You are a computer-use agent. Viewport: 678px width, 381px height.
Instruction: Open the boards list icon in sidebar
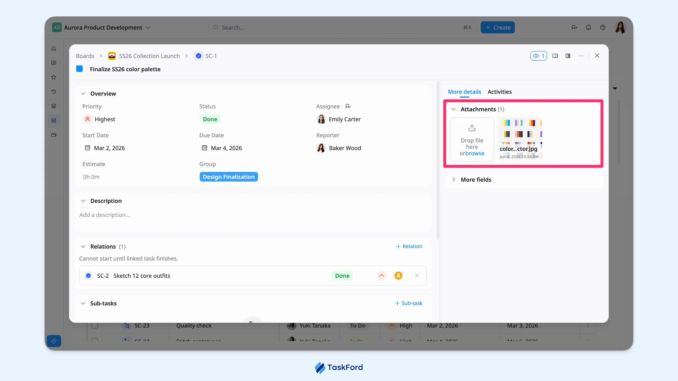[x=54, y=121]
